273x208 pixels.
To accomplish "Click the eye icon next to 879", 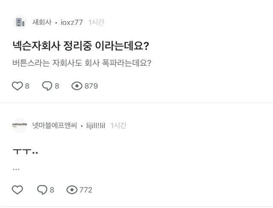I will click(x=77, y=86).
